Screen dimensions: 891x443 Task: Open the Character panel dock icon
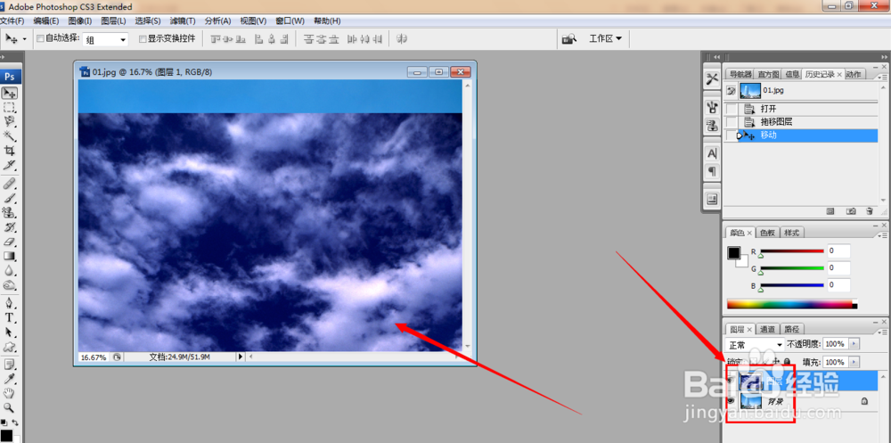[712, 153]
